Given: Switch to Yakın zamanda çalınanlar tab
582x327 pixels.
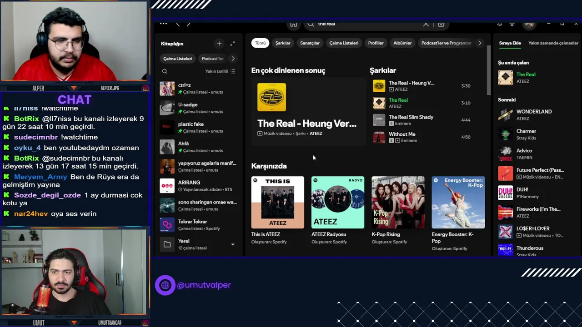Looking at the screenshot, I should tap(553, 43).
